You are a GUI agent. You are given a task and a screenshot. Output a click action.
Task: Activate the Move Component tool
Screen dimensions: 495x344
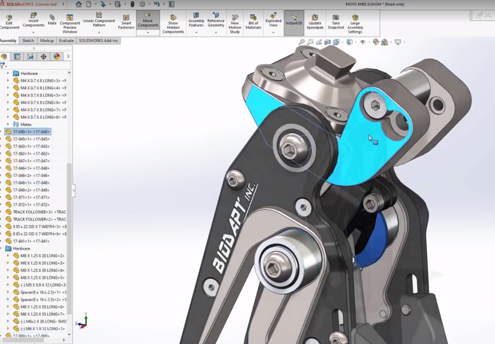tap(147, 21)
